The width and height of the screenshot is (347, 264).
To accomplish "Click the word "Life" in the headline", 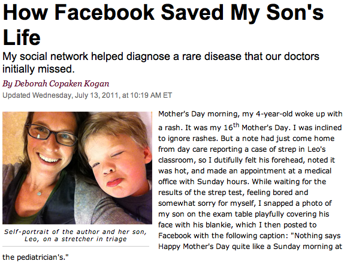I will (x=22, y=37).
